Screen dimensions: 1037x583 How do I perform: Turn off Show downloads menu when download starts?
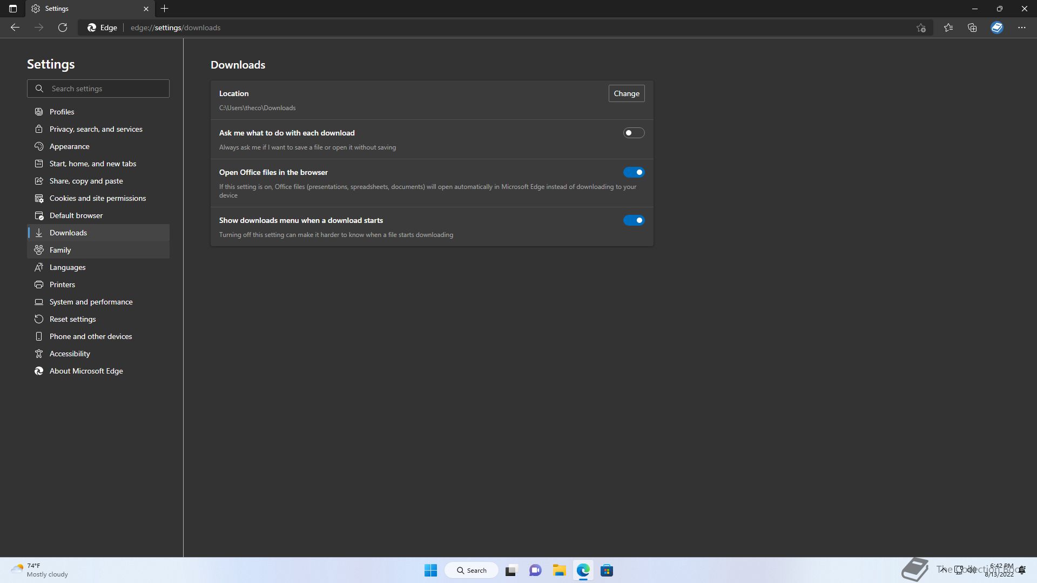(634, 220)
